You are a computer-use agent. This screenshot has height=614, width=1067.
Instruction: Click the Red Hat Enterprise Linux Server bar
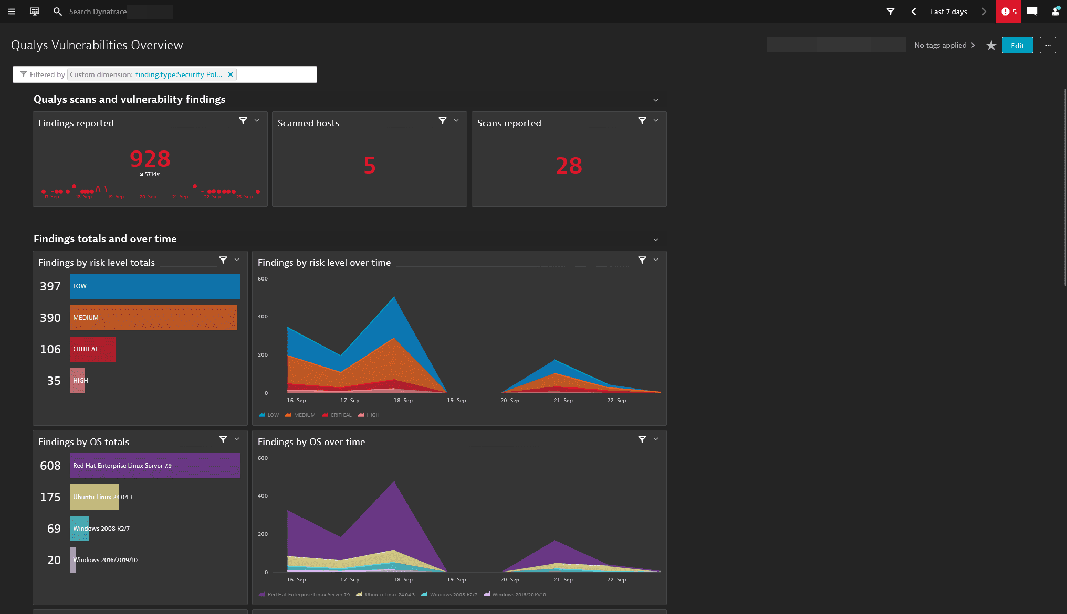point(155,466)
